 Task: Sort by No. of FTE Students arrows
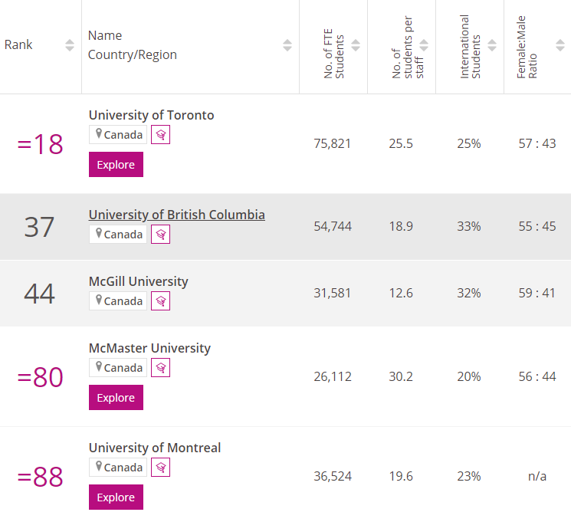356,45
